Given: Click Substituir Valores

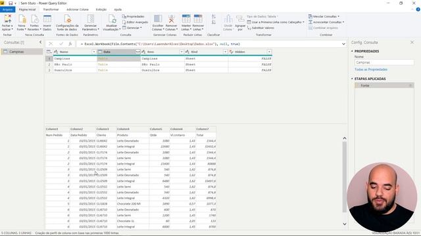Looking at the screenshot, I should click(260, 28).
